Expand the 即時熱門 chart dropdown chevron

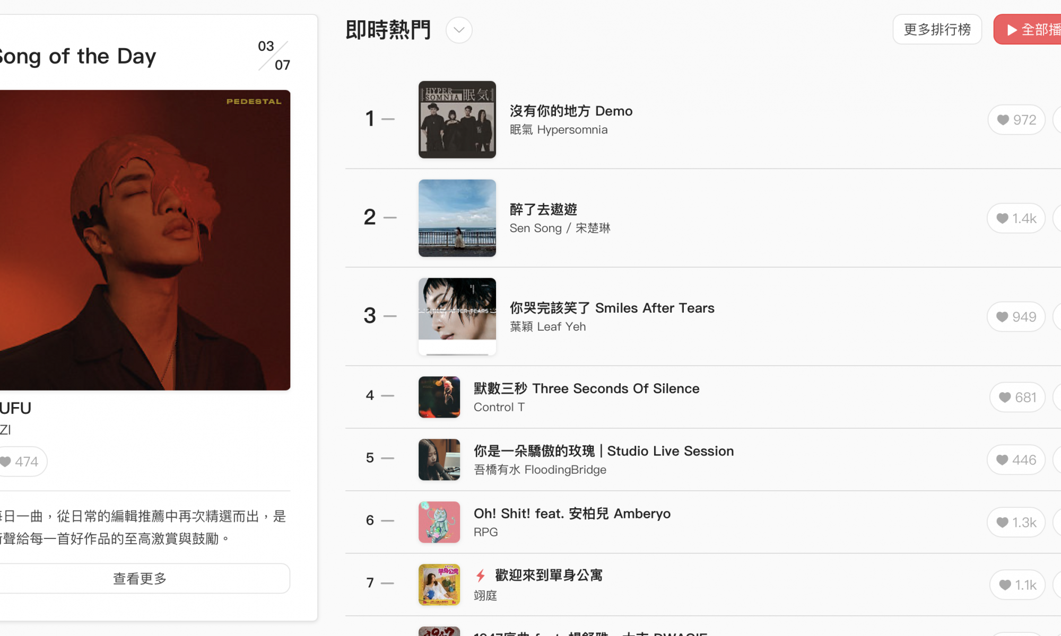(459, 30)
